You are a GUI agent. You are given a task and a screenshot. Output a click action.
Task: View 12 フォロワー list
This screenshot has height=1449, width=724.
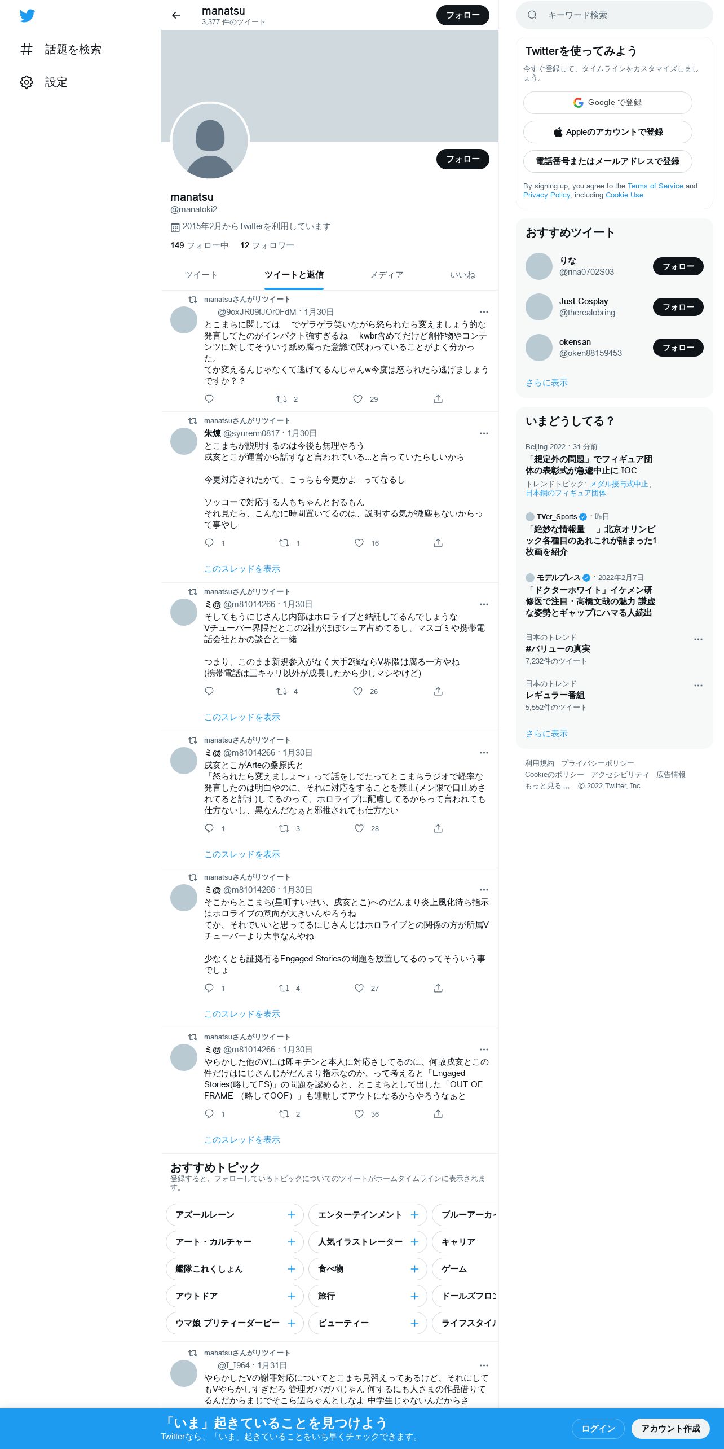click(267, 245)
